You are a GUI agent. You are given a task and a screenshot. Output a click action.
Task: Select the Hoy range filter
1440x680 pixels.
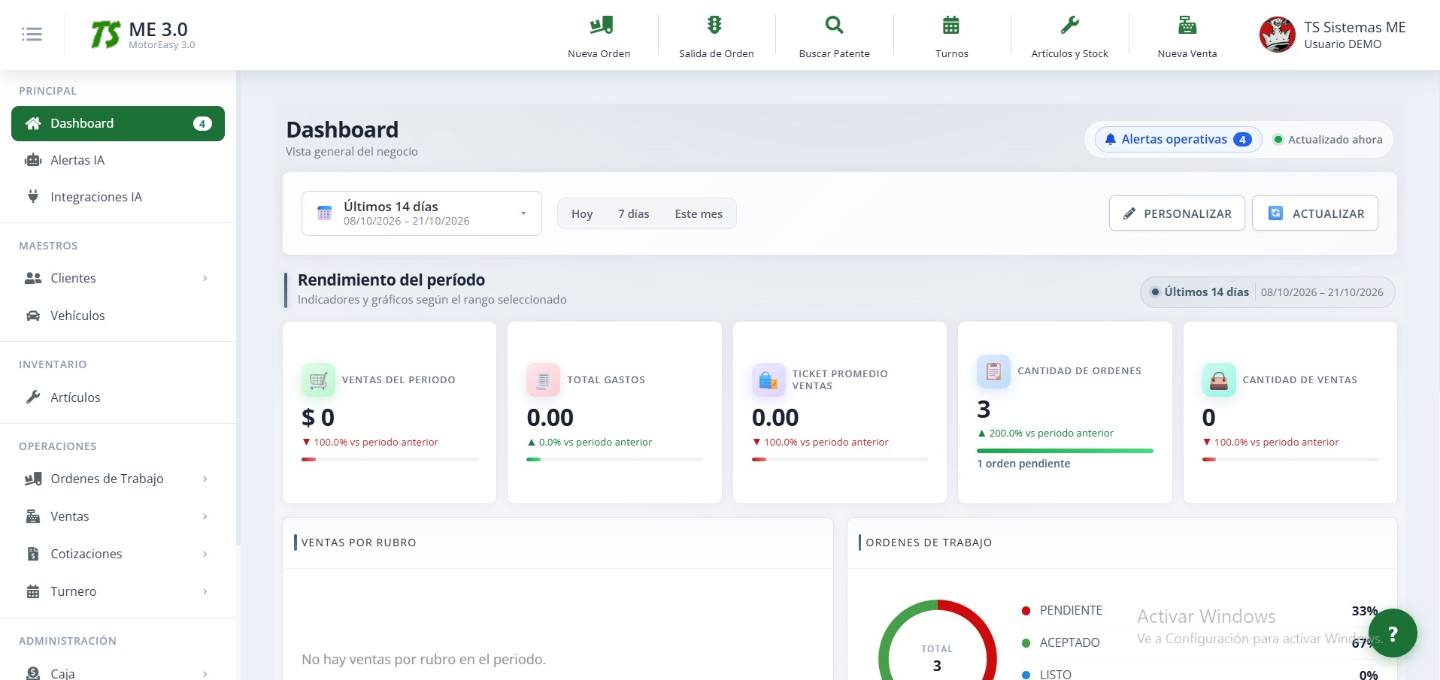pyautogui.click(x=582, y=213)
